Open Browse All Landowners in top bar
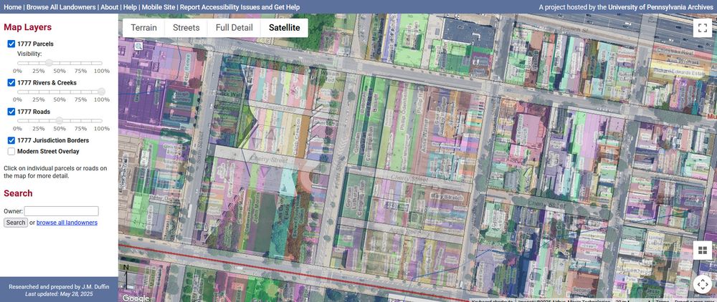This screenshot has height=302, width=717. tap(61, 7)
